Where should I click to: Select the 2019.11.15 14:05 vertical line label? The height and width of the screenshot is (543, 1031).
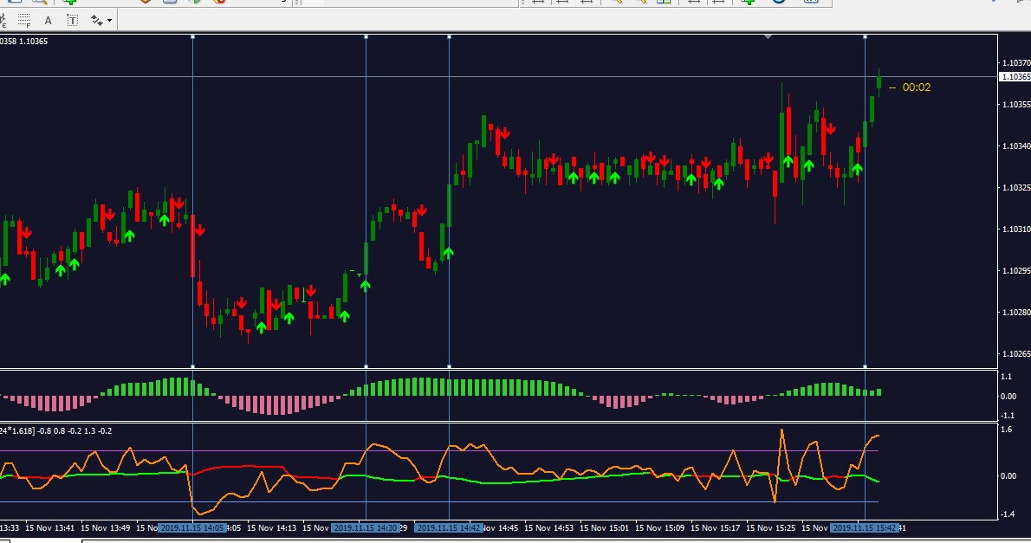(x=193, y=528)
